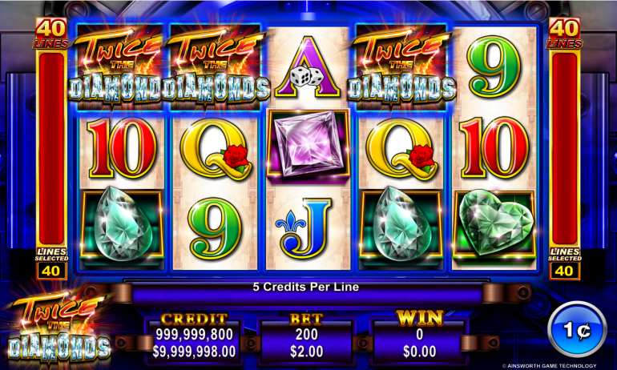Select the red 10 on first reel

point(122,147)
